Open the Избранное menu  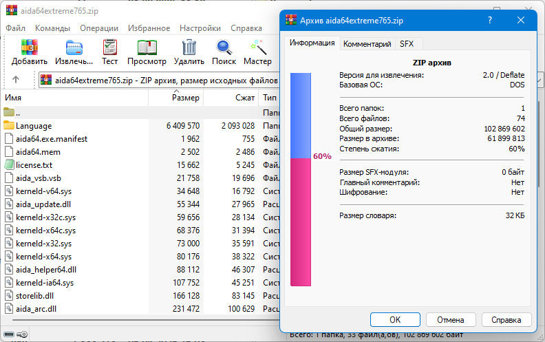click(x=149, y=28)
